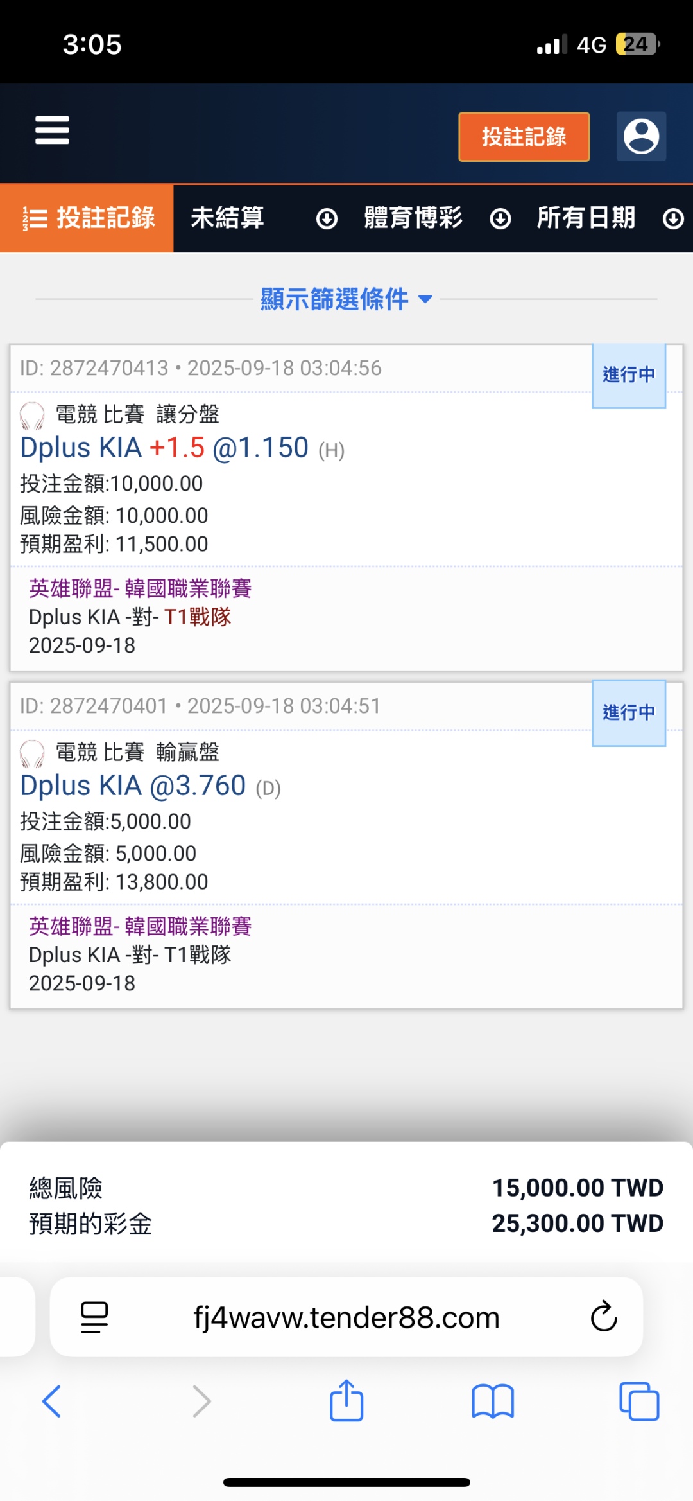Open Dplus KIA @3.760 bet
Screen dimensions: 693x1501
pos(150,786)
